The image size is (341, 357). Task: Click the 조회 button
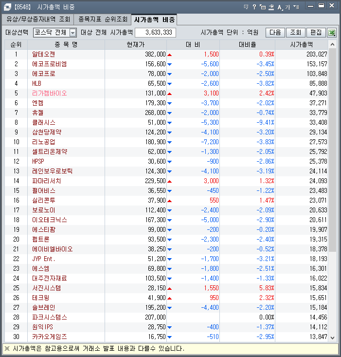point(296,32)
